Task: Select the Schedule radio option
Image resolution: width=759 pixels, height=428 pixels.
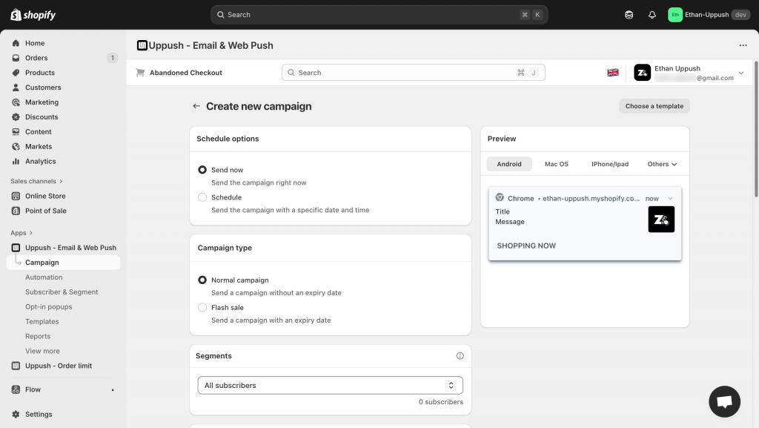Action: click(x=202, y=197)
